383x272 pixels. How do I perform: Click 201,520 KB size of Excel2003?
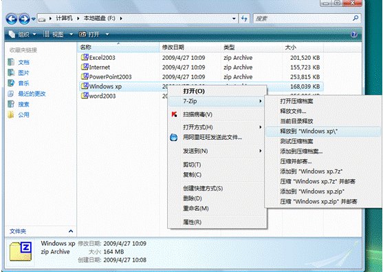305,58
